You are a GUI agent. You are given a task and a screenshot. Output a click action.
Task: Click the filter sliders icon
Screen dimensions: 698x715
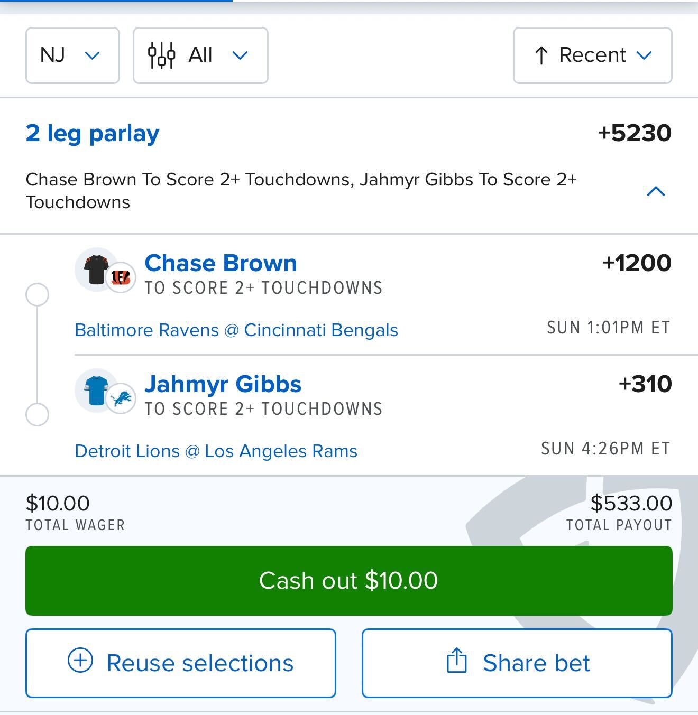(161, 55)
